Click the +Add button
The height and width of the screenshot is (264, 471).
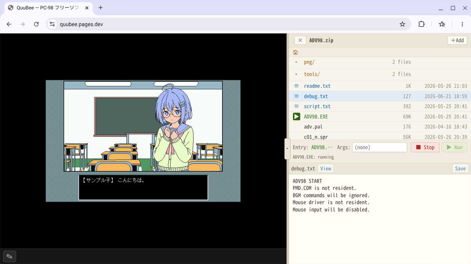(457, 40)
